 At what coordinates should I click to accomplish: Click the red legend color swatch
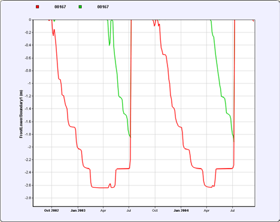click(x=38, y=7)
